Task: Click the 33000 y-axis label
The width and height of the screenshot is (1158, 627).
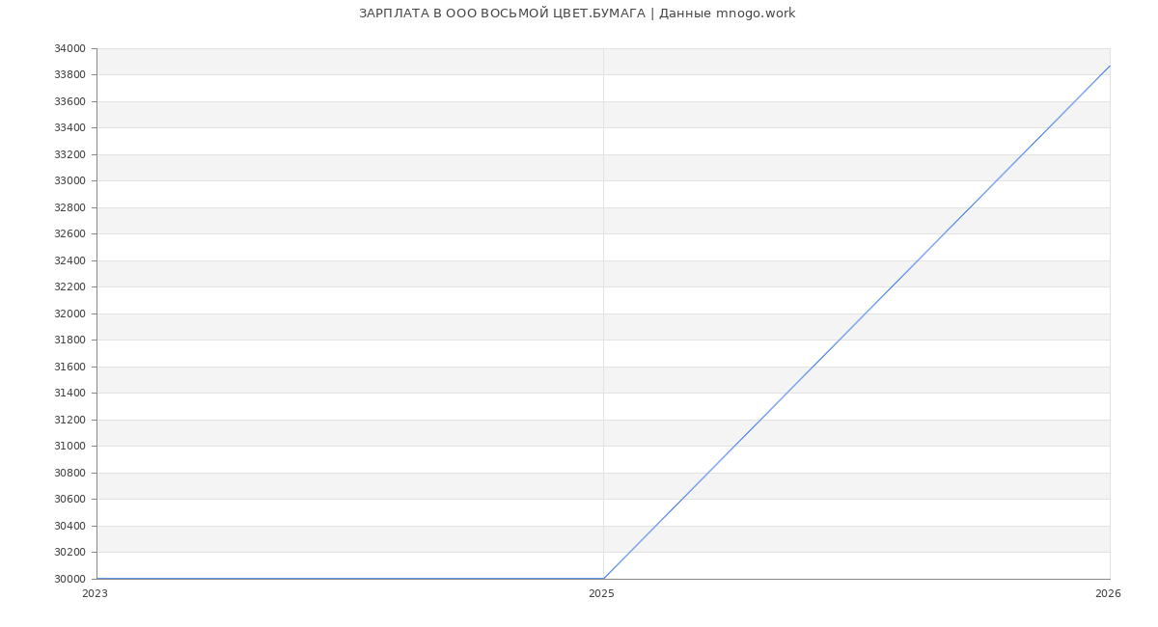Action: [69, 180]
